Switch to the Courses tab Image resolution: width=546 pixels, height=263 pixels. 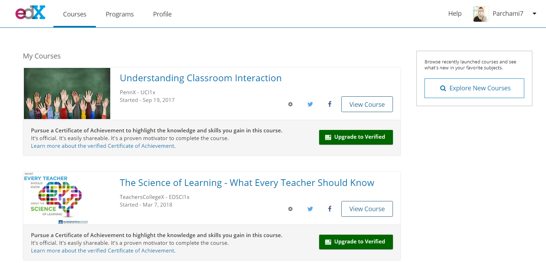click(x=74, y=14)
